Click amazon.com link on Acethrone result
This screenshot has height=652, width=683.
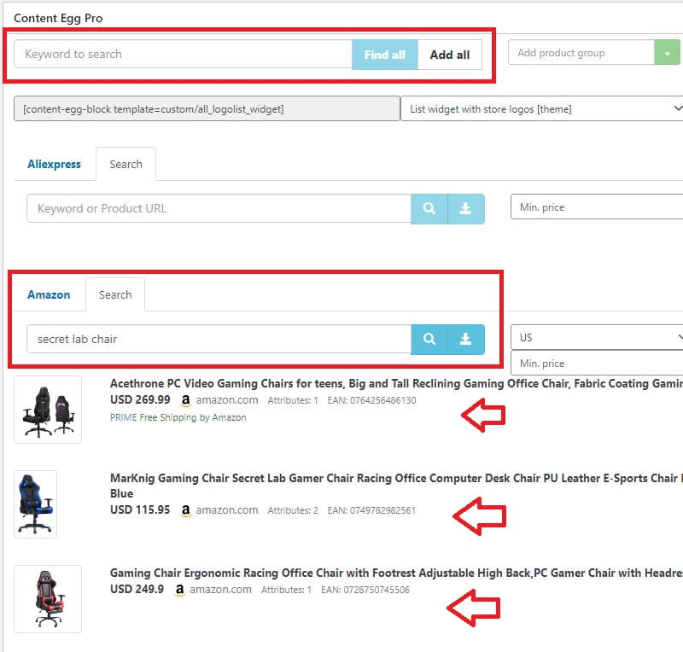[x=227, y=400]
